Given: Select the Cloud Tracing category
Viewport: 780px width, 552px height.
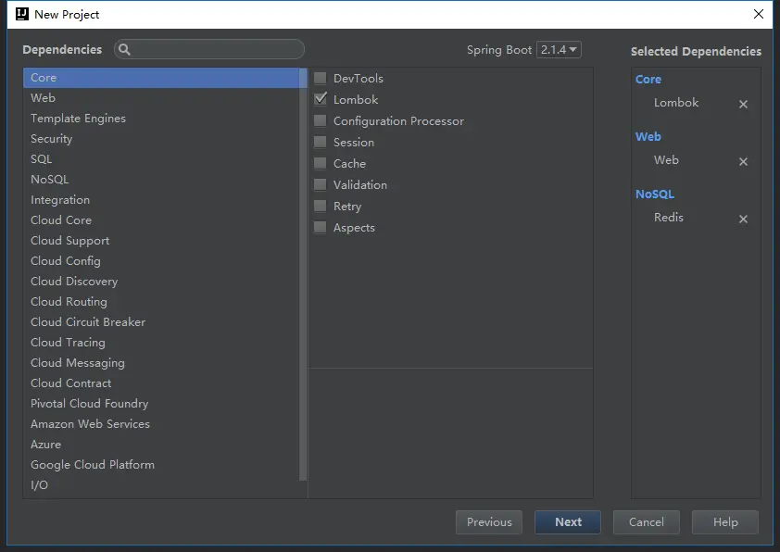Looking at the screenshot, I should (161, 343).
